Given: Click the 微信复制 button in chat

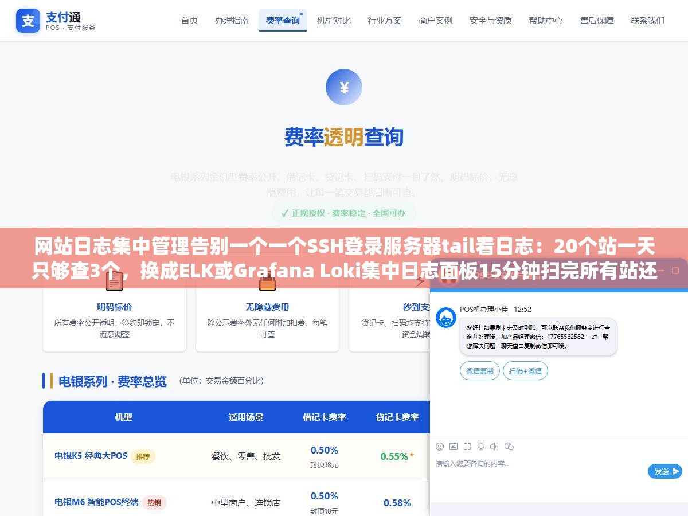Looking at the screenshot, I should (x=480, y=371).
